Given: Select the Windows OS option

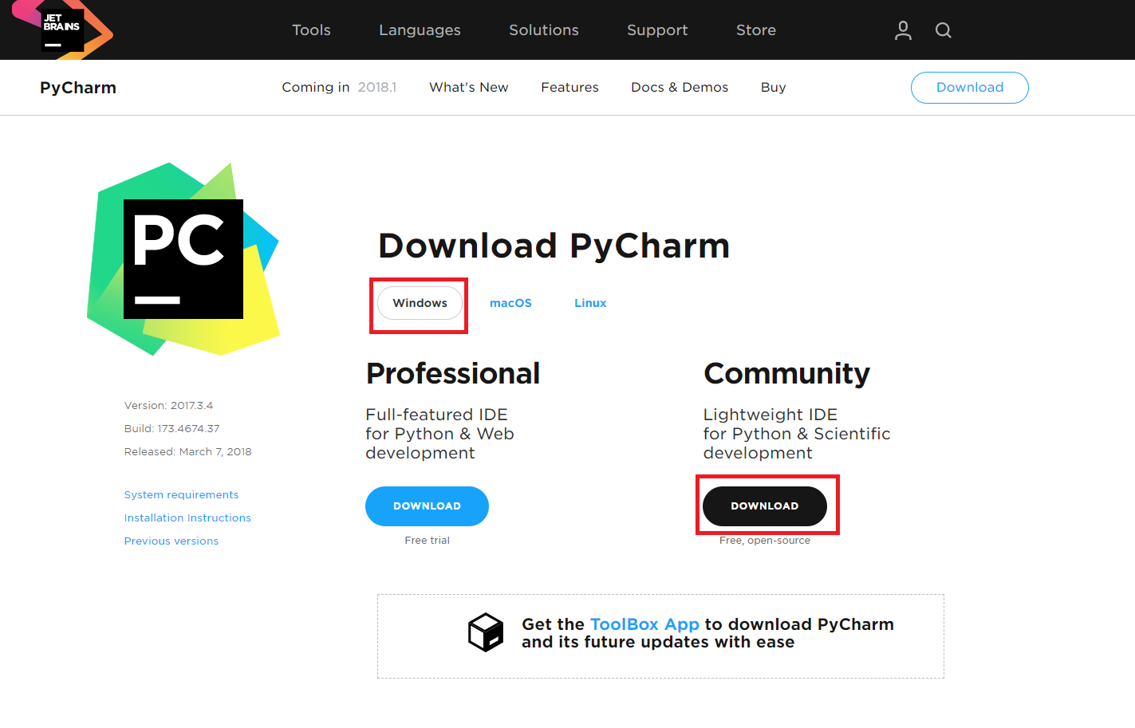Looking at the screenshot, I should [x=420, y=303].
